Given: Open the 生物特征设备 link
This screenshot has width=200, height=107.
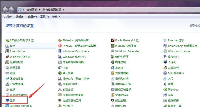Looking at the screenshot, I should pyautogui.click(x=123, y=84).
